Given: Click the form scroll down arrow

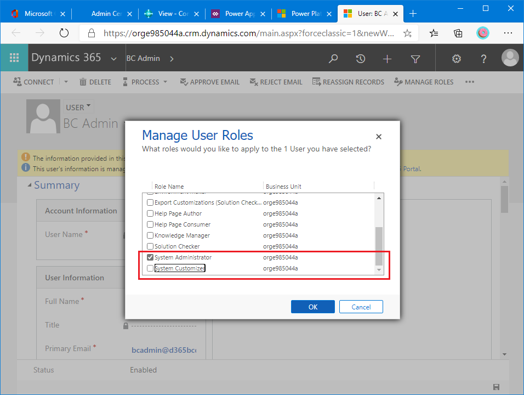Looking at the screenshot, I should point(504,354).
